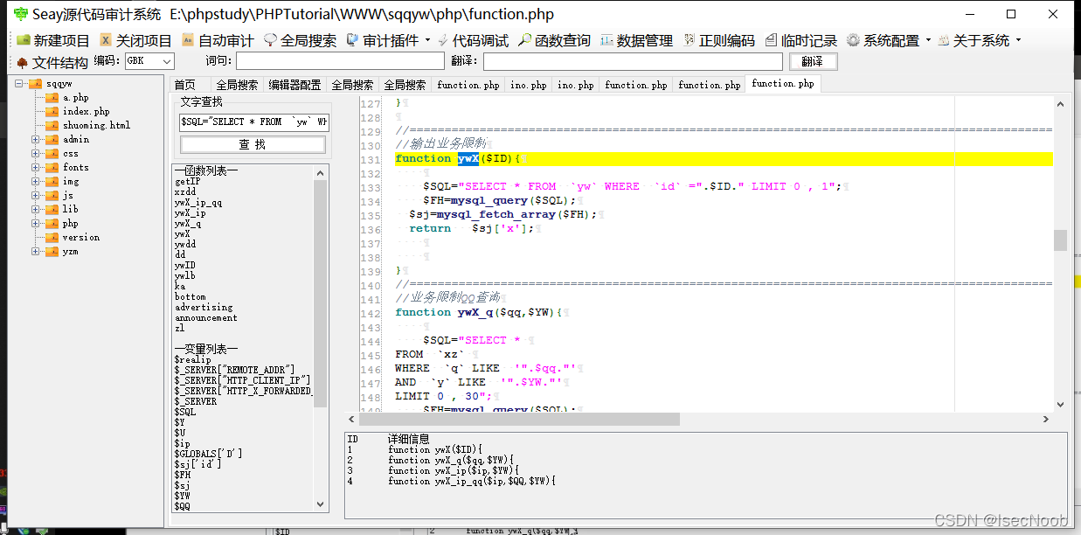The image size is (1081, 535).
Task: Select $realip in the variable list
Action: pyautogui.click(x=192, y=359)
